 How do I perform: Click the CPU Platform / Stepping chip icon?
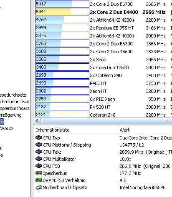pyautogui.click(x=39, y=145)
